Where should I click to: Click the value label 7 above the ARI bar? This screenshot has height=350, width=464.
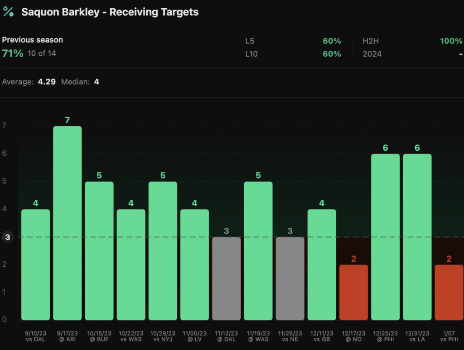(x=68, y=120)
